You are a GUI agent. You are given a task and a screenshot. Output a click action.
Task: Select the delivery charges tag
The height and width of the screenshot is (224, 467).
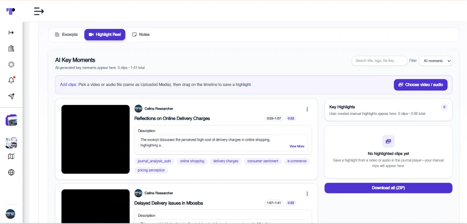tap(226, 161)
